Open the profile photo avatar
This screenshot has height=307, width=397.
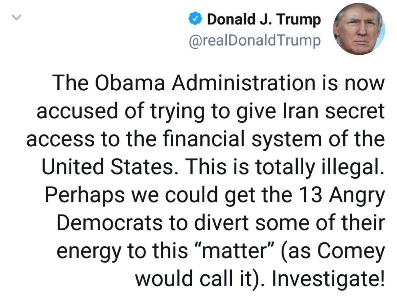click(x=359, y=29)
